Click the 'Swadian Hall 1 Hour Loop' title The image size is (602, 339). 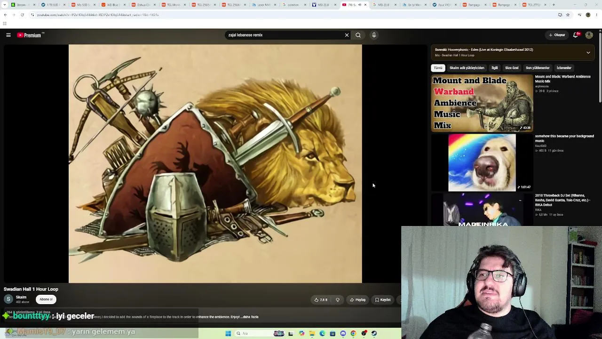(x=31, y=289)
